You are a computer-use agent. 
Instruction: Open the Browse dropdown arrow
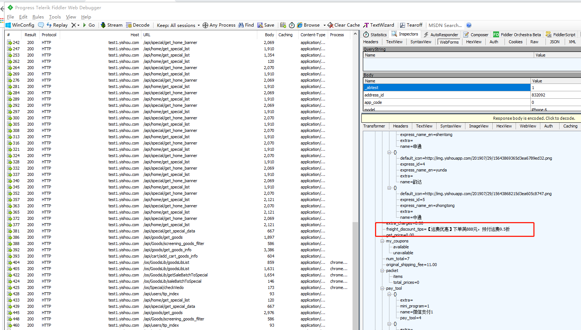324,25
